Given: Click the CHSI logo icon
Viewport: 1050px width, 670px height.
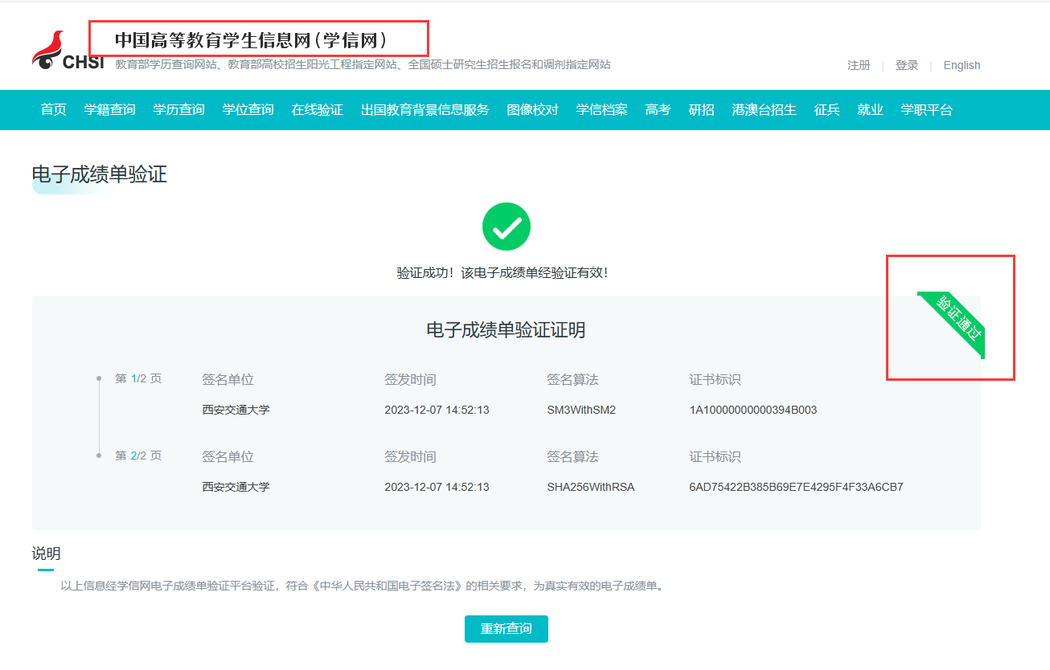Looking at the screenshot, I should [68, 52].
